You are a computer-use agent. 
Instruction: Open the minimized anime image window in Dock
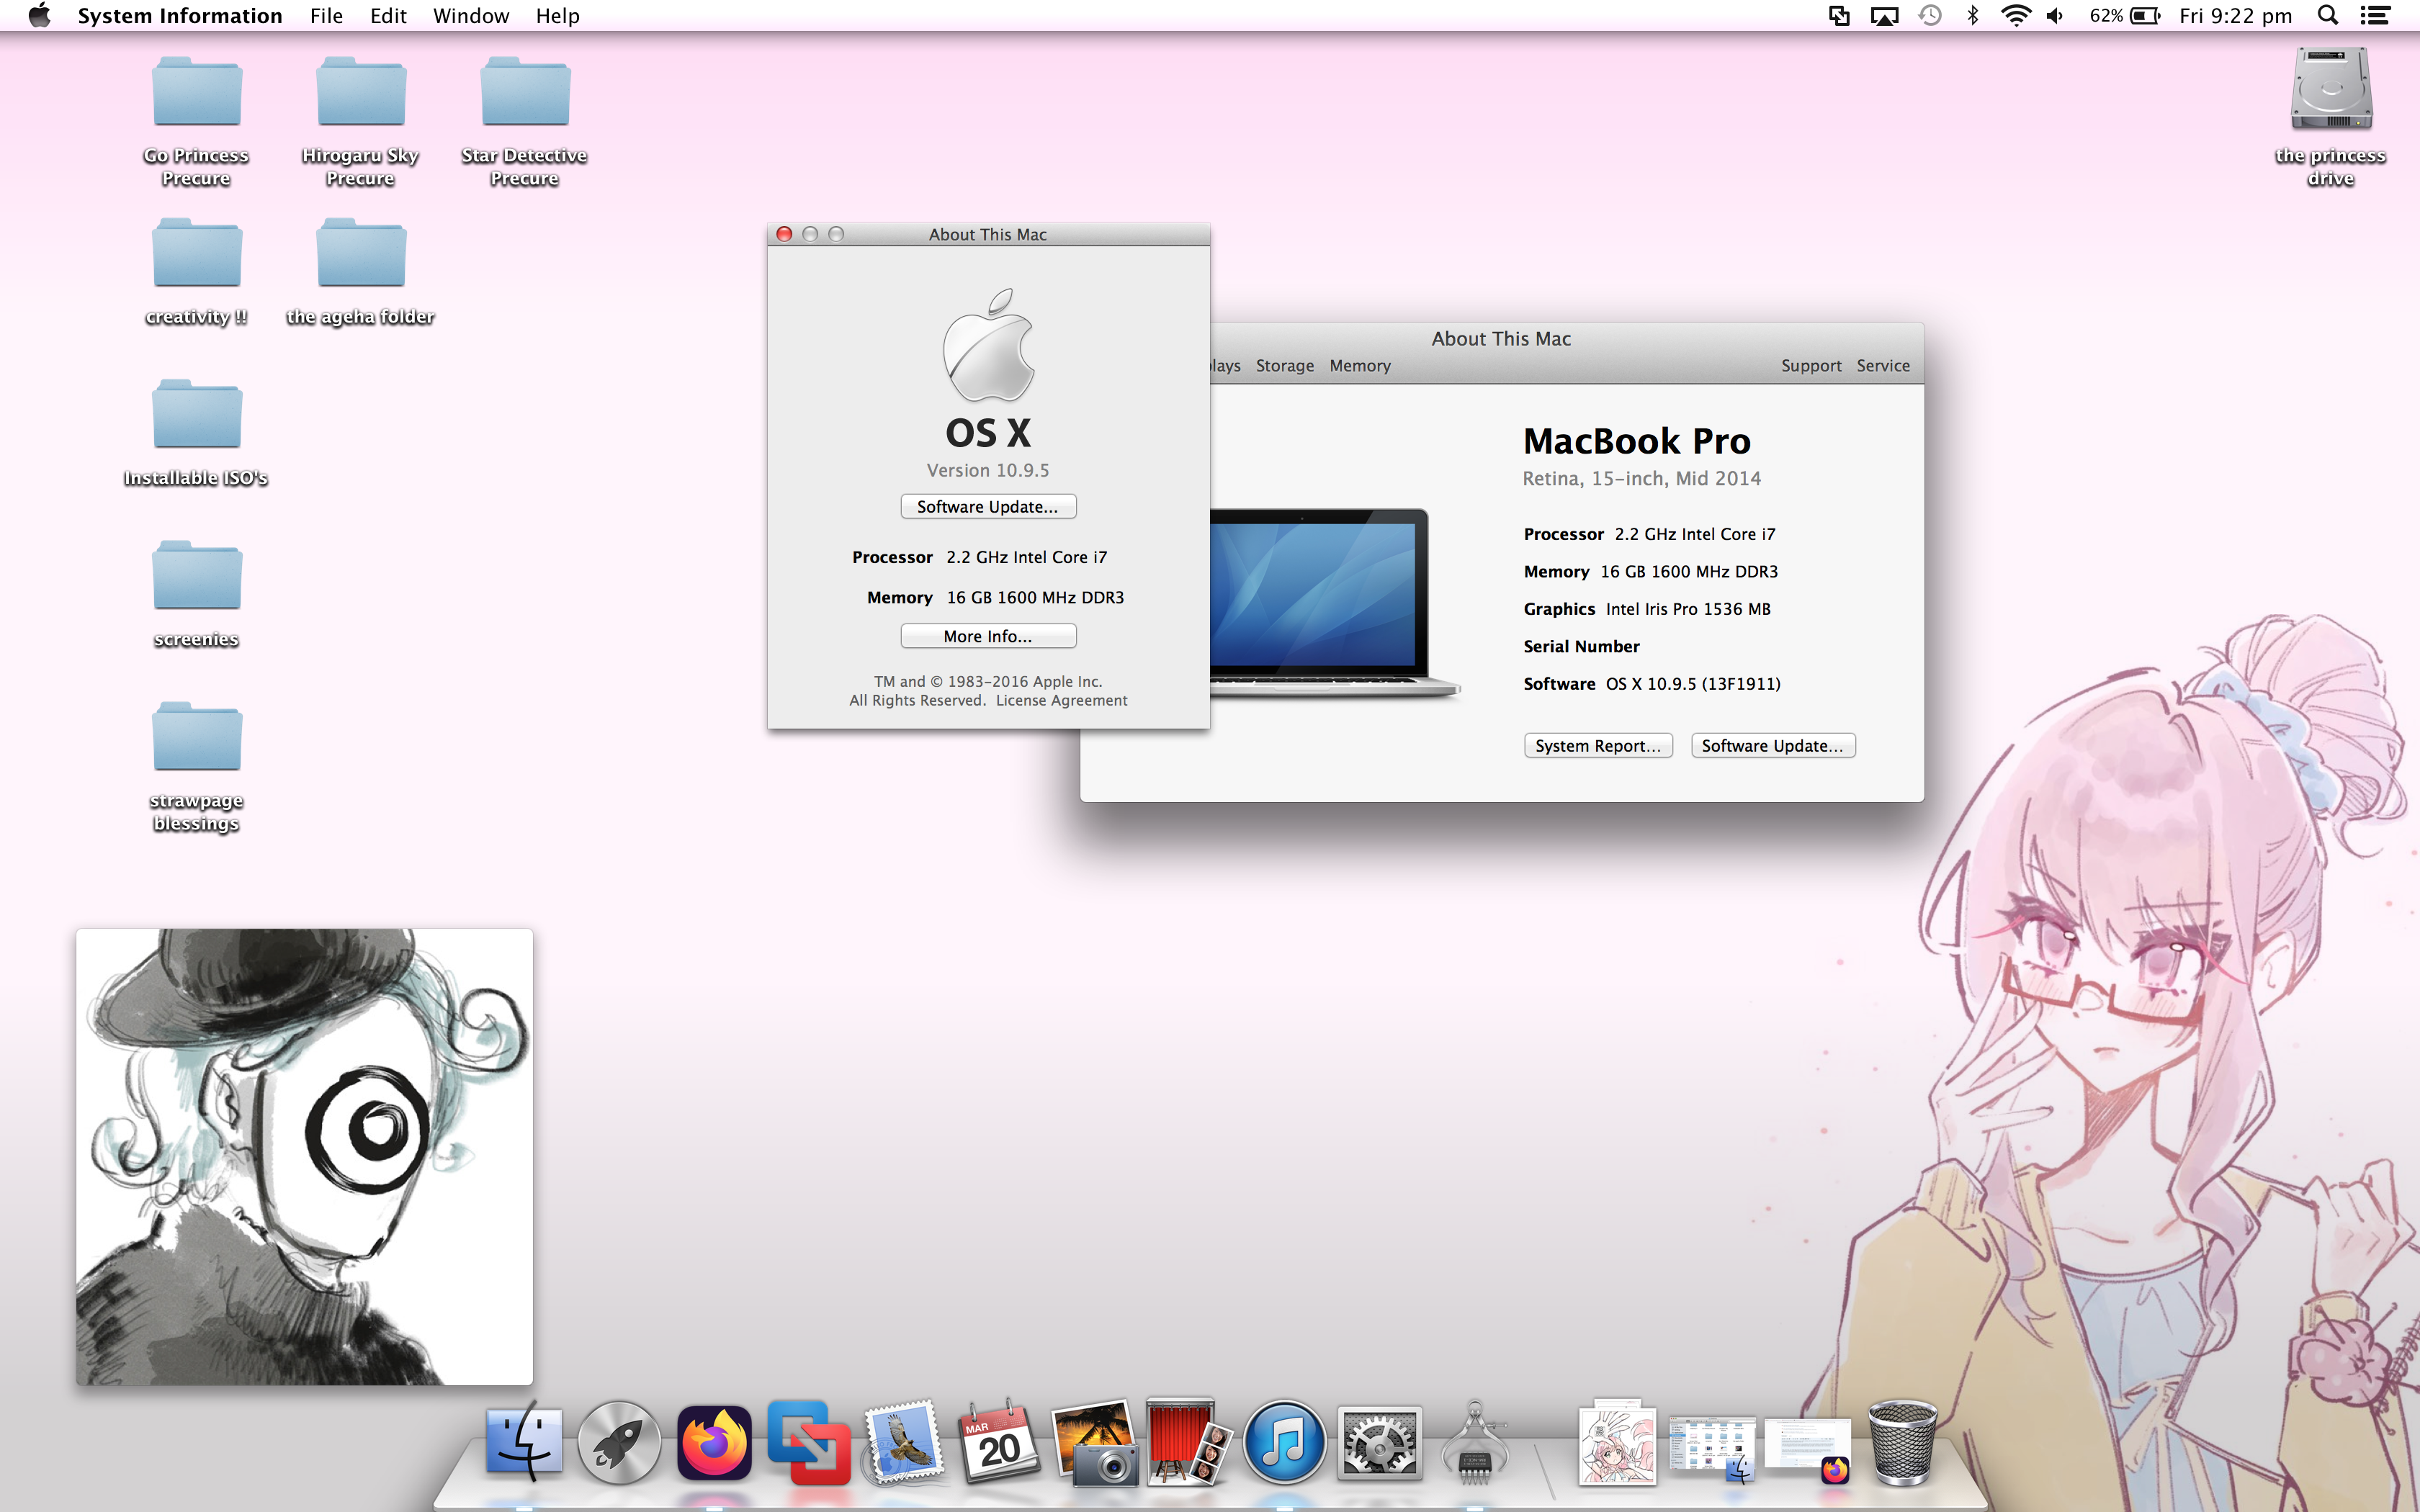1617,1442
